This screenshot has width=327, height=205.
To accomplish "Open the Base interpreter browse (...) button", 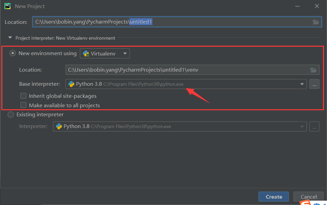I will pyautogui.click(x=314, y=84).
